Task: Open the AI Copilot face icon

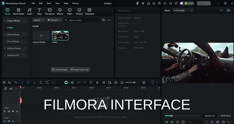Action: (x=66, y=82)
